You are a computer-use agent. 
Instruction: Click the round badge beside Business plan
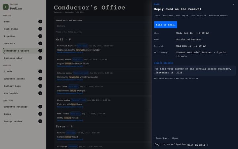click(x=40, y=58)
